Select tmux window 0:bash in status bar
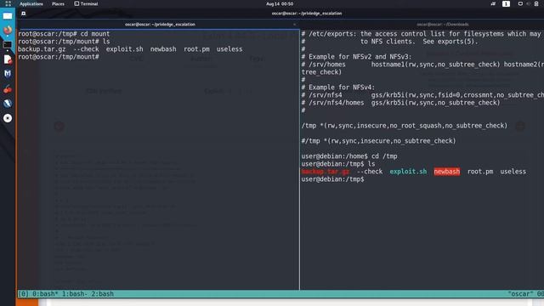Image resolution: width=544 pixels, height=306 pixels. [45, 294]
